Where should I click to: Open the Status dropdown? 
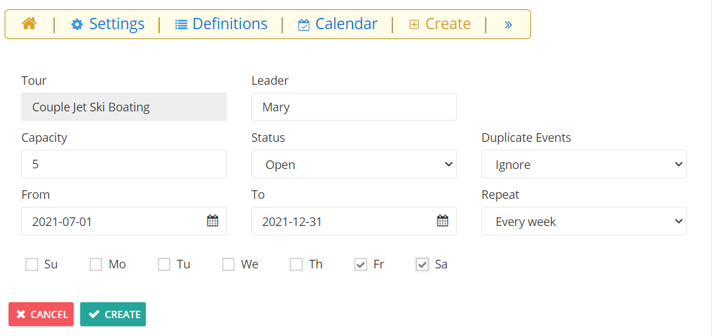click(354, 164)
